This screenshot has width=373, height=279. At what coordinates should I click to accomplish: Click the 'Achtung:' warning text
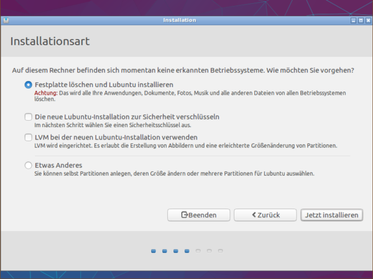point(46,93)
